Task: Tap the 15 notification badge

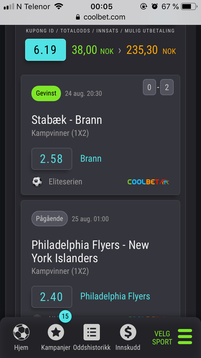Action: pos(65,317)
